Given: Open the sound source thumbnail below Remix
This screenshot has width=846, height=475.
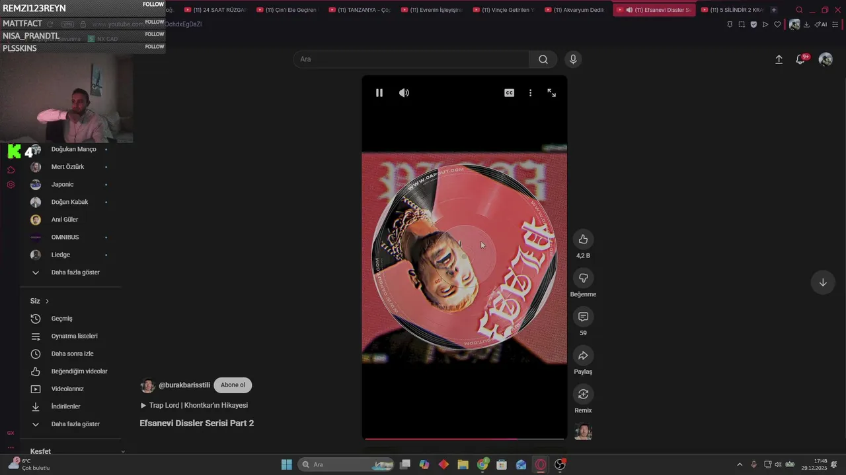Looking at the screenshot, I should pyautogui.click(x=583, y=432).
